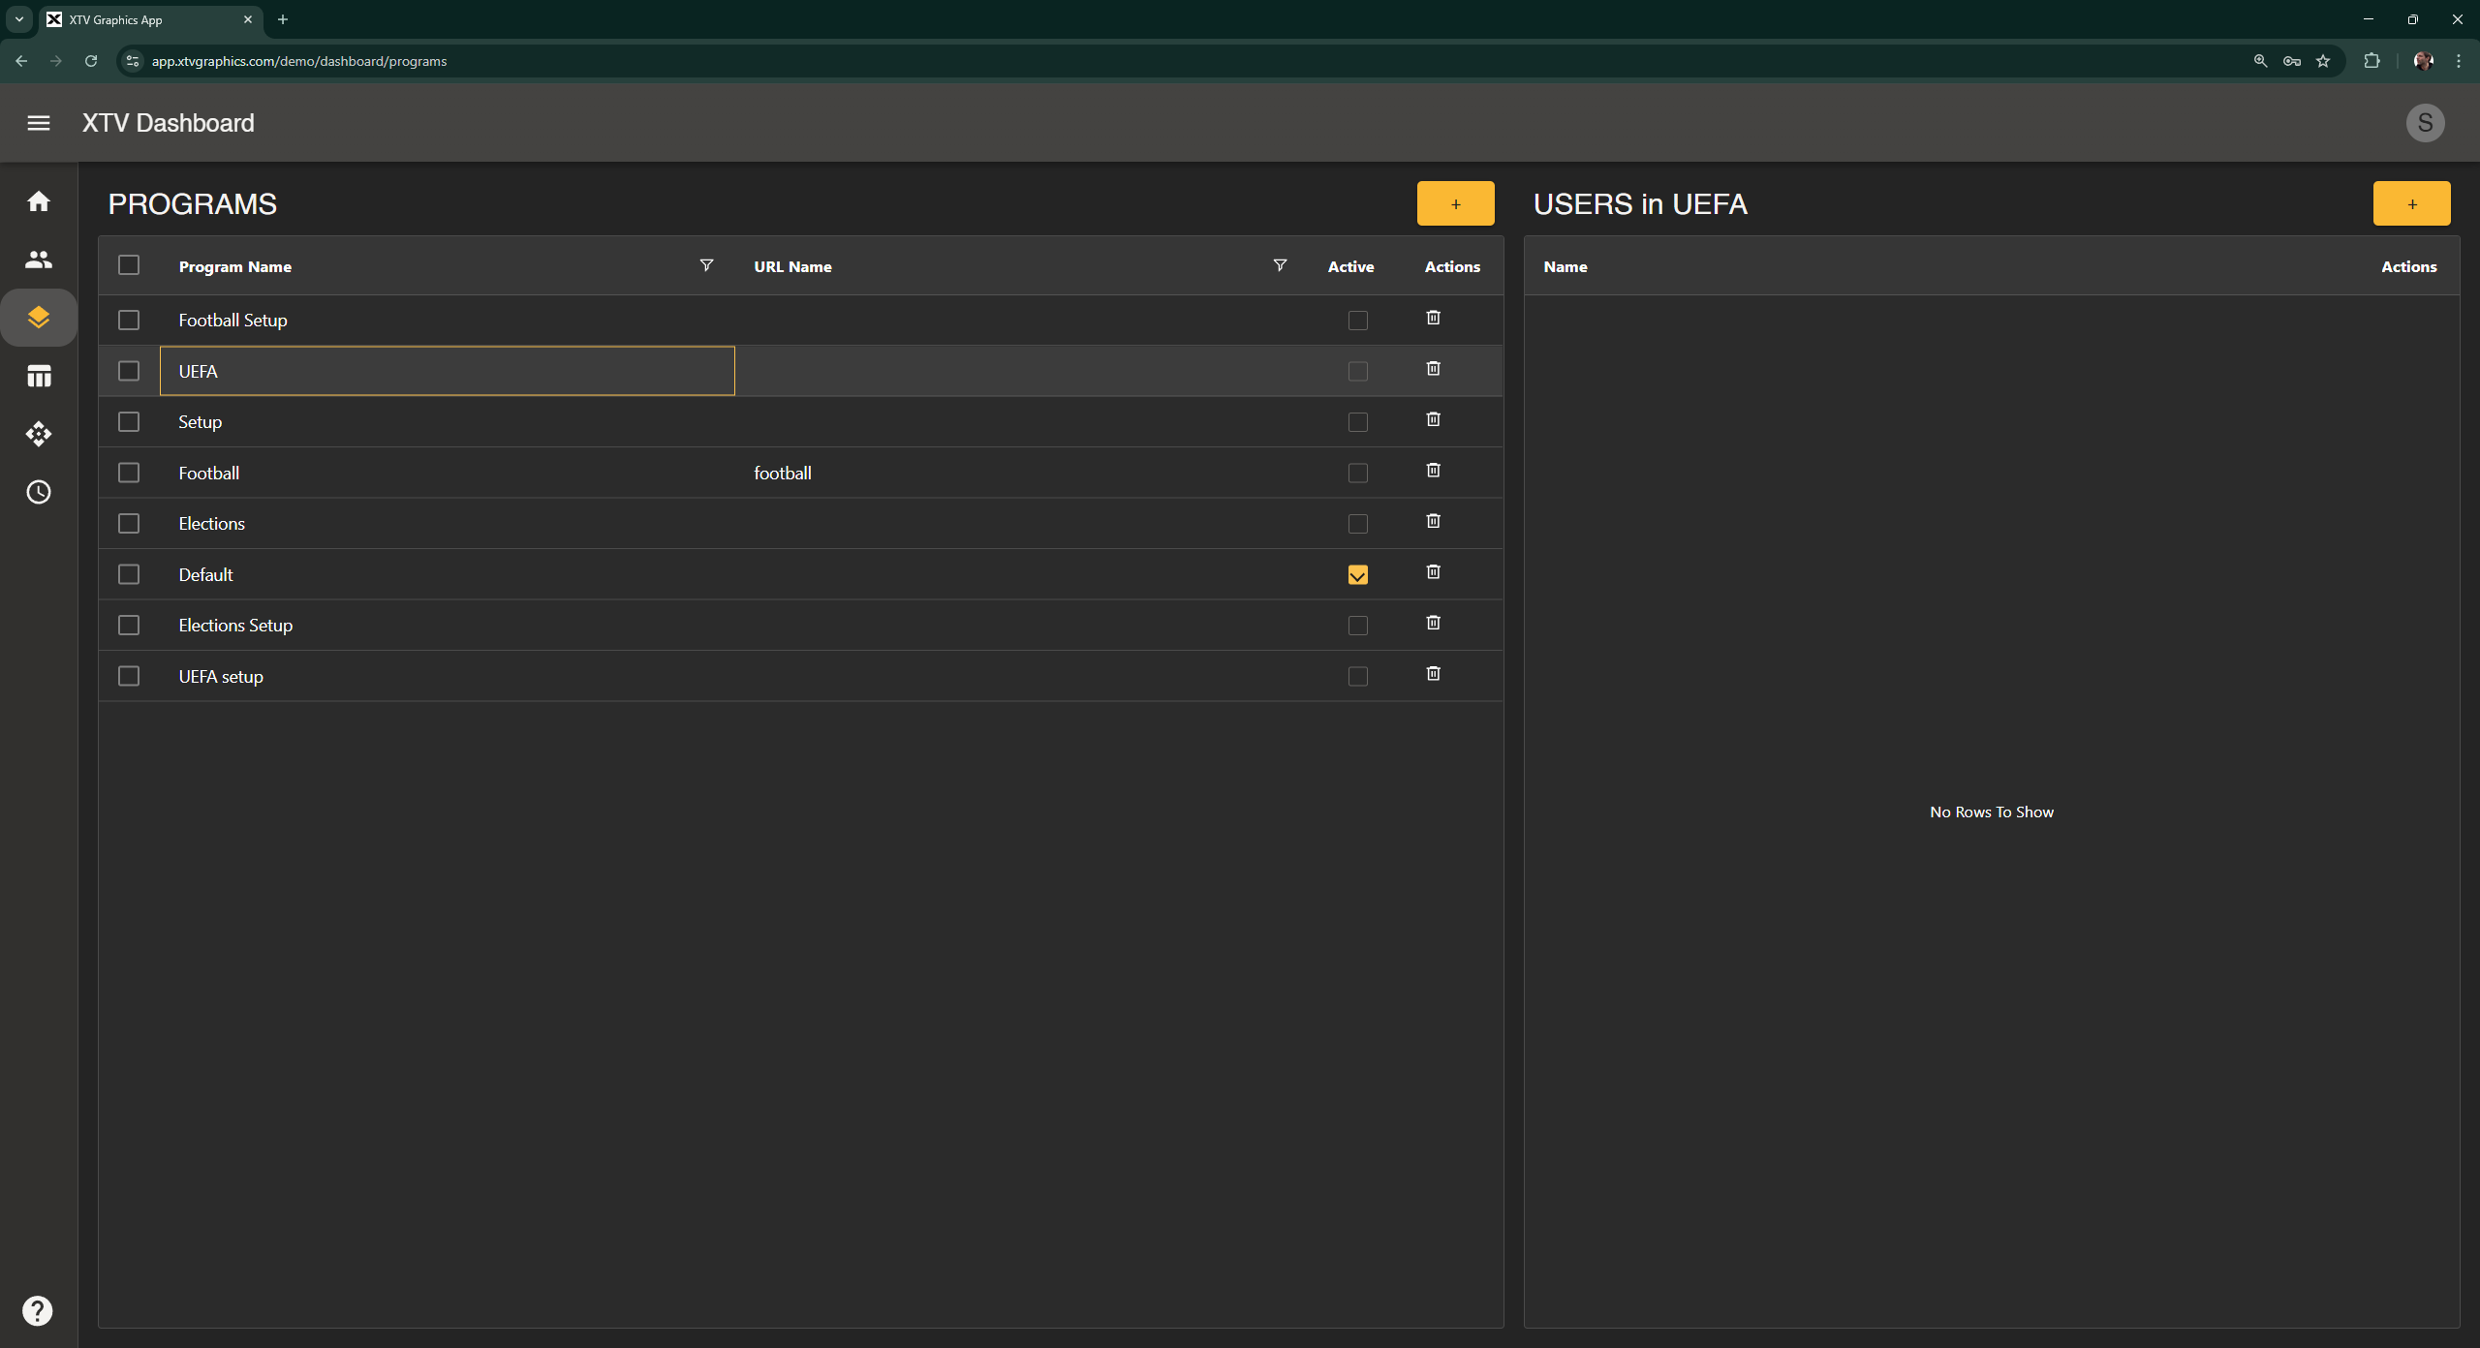Viewport: 2480px width, 1348px height.
Task: Add a user to UEFA
Action: tap(2411, 204)
